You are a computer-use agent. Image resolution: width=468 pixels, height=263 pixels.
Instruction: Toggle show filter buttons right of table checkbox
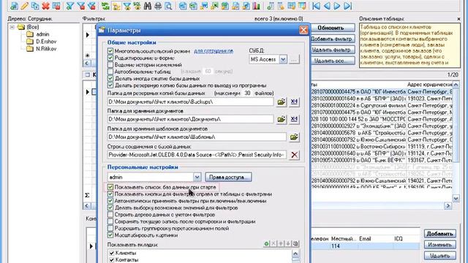click(x=110, y=194)
